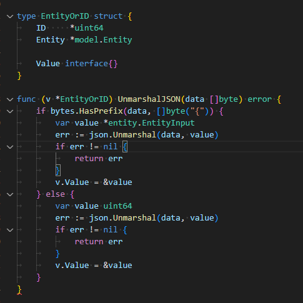Image resolution: width=303 pixels, height=303 pixels.
Task: Click the 'Value' field name in struct
Action: tap(48, 64)
